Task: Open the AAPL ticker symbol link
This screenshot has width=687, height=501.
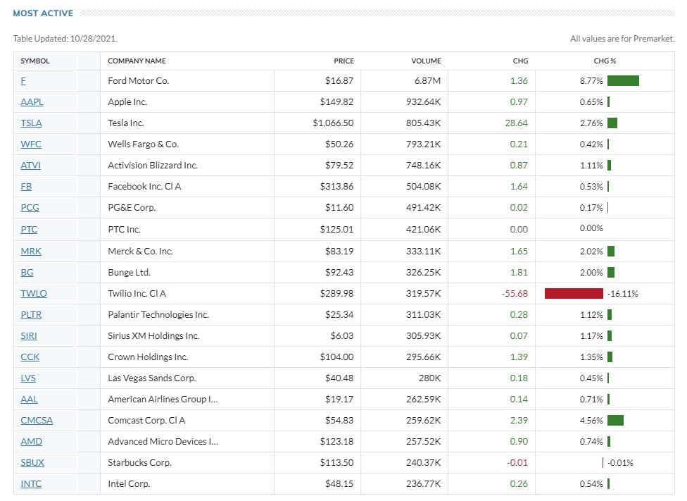Action: pyautogui.click(x=32, y=101)
